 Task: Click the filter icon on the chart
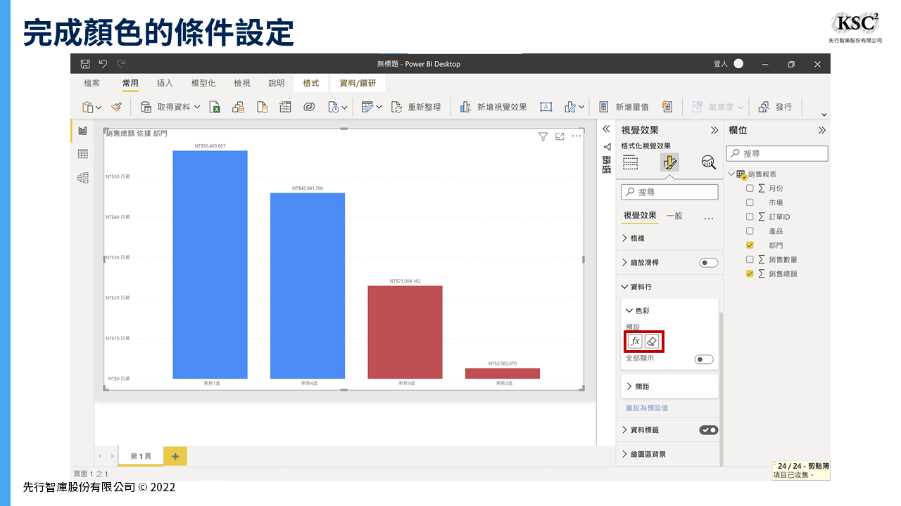[x=543, y=136]
